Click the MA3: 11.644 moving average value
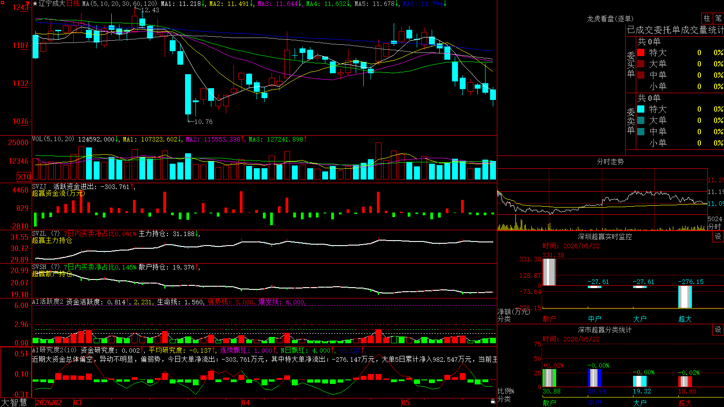The height and width of the screenshot is (407, 724). coord(280,4)
